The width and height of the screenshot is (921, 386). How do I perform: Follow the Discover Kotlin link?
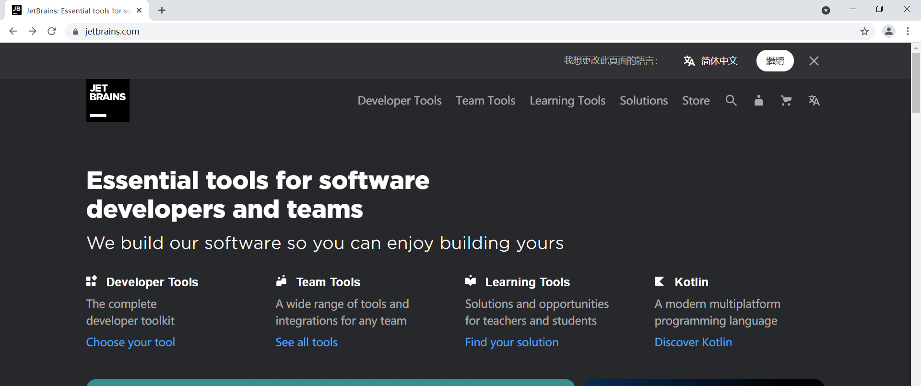(693, 342)
